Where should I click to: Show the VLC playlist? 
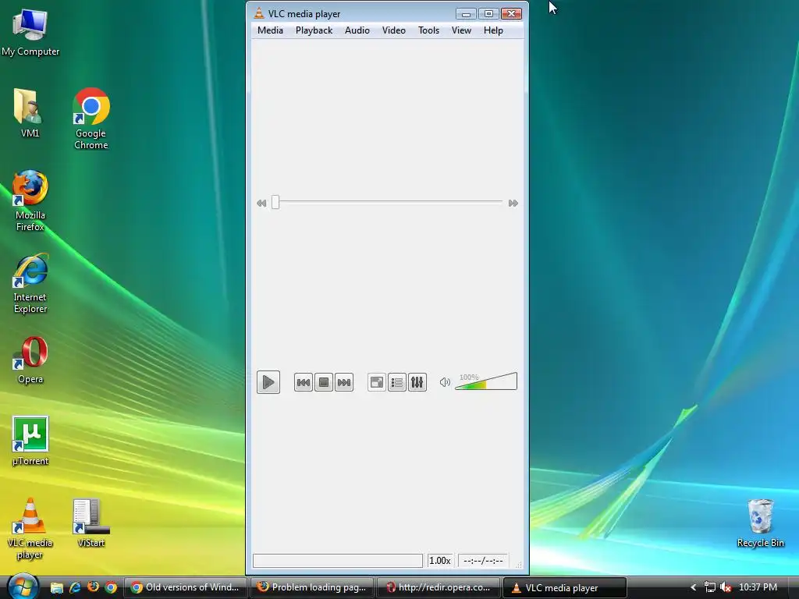click(397, 382)
